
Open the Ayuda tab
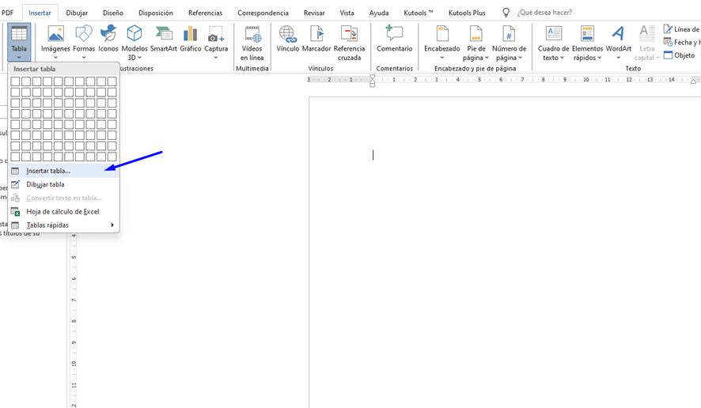click(x=379, y=13)
